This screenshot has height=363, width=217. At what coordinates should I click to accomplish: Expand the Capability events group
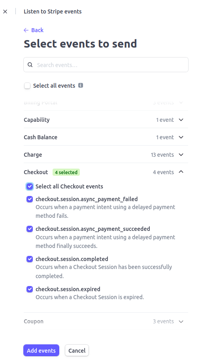coord(106,120)
